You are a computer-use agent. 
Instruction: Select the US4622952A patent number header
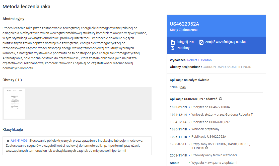pyautogui.click(x=184, y=24)
